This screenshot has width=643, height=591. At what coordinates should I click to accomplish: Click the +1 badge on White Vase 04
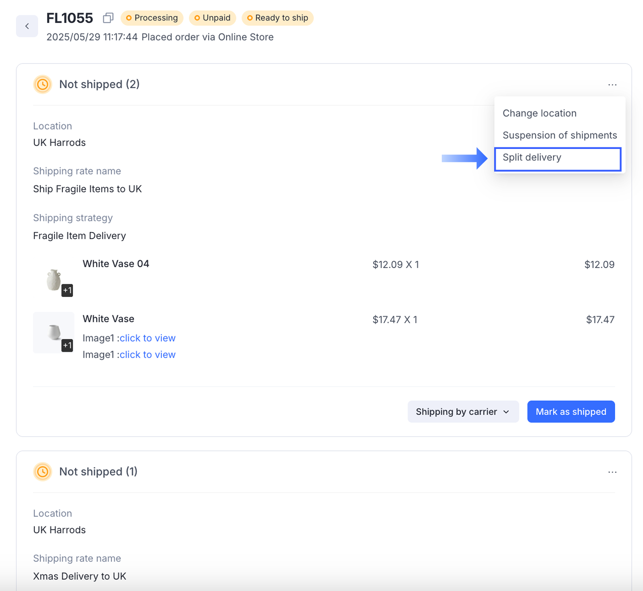click(67, 290)
